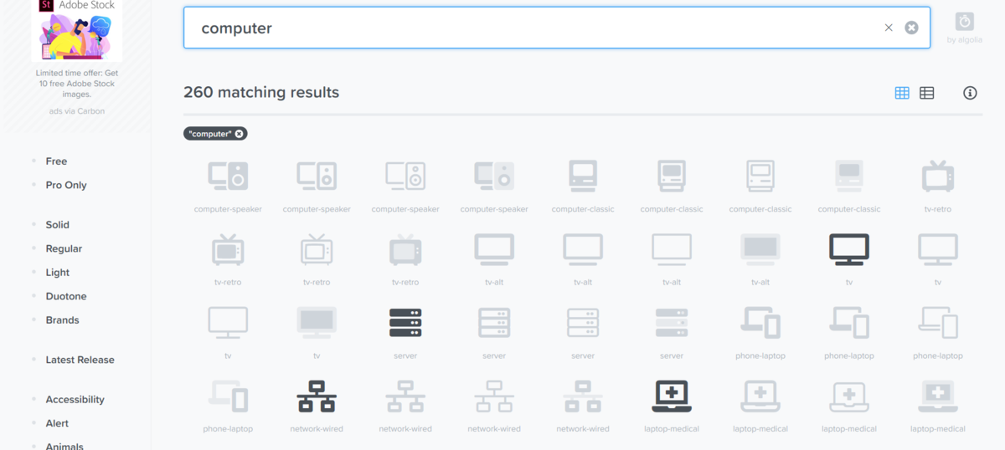The image size is (1005, 450).
Task: Toggle the Duotone style filter
Action: pyautogui.click(x=66, y=296)
